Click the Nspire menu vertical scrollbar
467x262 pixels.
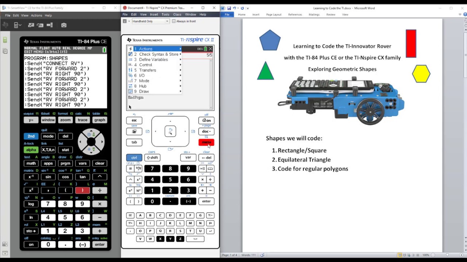coord(210,83)
